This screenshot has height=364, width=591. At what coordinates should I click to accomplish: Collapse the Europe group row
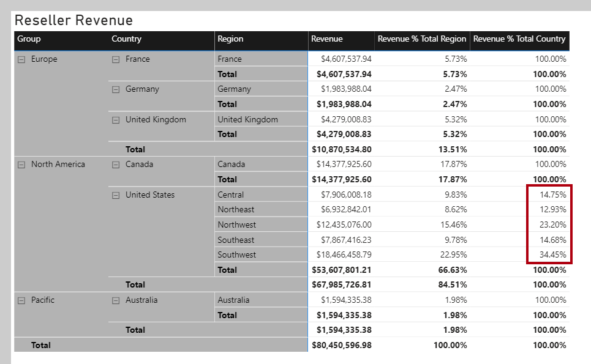click(x=22, y=59)
